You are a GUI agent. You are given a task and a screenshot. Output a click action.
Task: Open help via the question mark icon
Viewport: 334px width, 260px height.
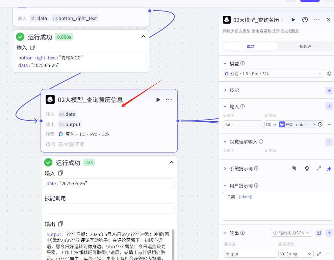click(x=305, y=20)
